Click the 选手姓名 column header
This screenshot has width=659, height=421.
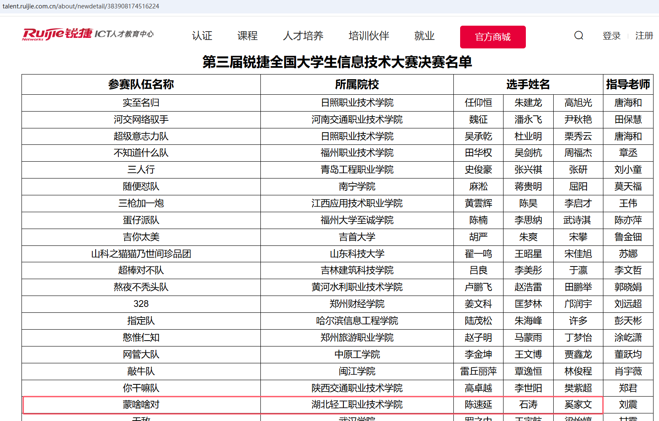pos(528,85)
